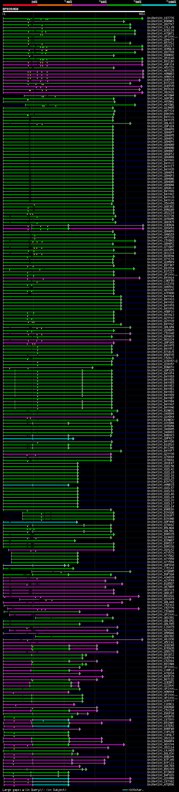
Task: Open hit label UniRef100_Q67WB9
Action: point(161,587)
